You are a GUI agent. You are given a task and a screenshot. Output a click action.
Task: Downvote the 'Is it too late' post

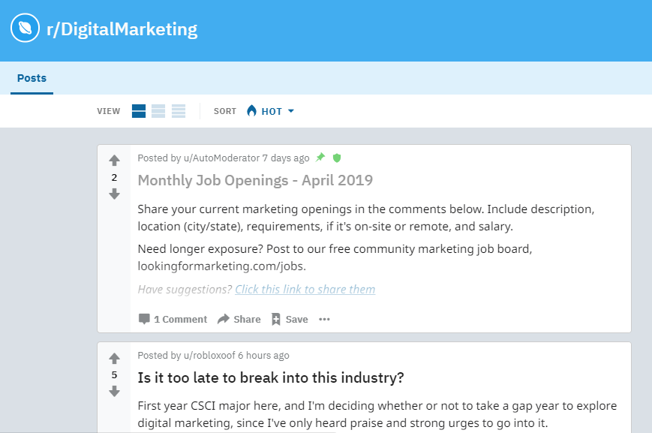click(x=114, y=392)
